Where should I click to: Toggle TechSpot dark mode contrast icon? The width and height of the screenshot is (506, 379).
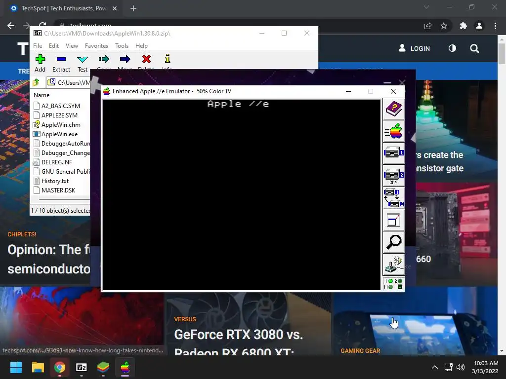[453, 48]
